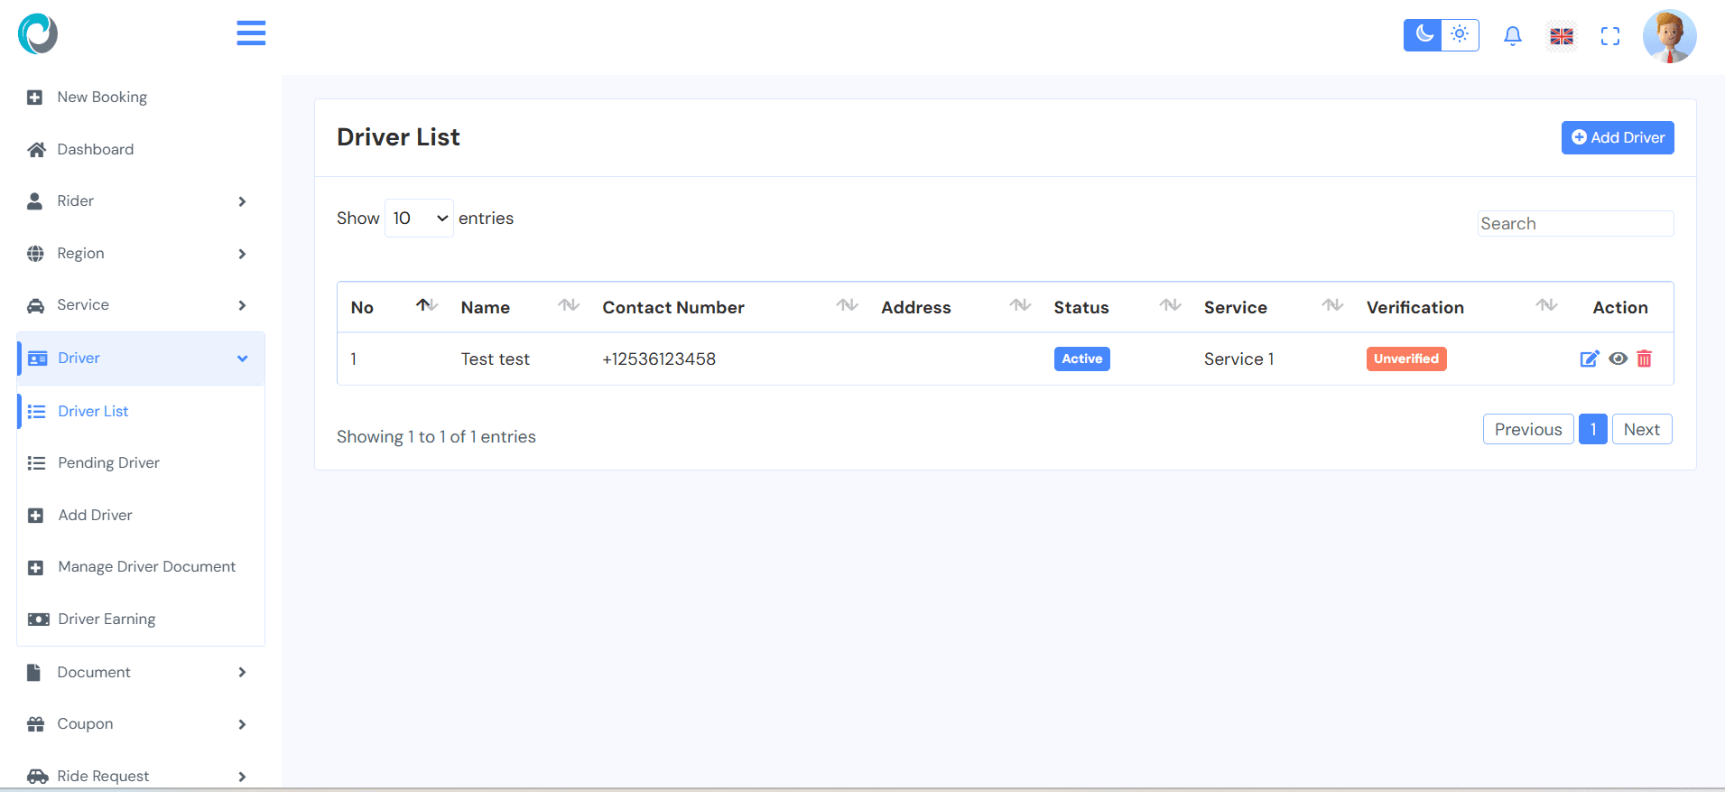1725x792 pixels.
Task: Click the Next pagination button
Action: (x=1641, y=430)
